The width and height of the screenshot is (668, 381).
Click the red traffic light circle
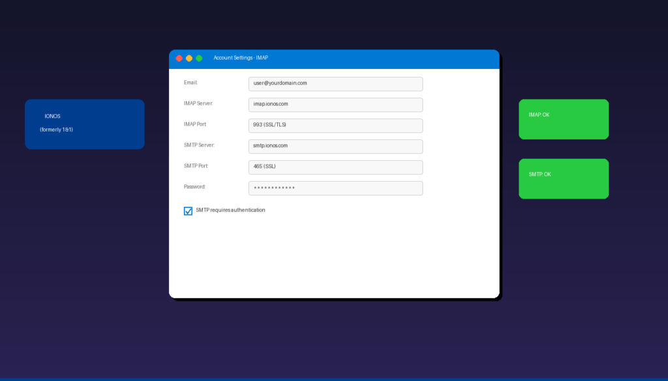click(179, 58)
